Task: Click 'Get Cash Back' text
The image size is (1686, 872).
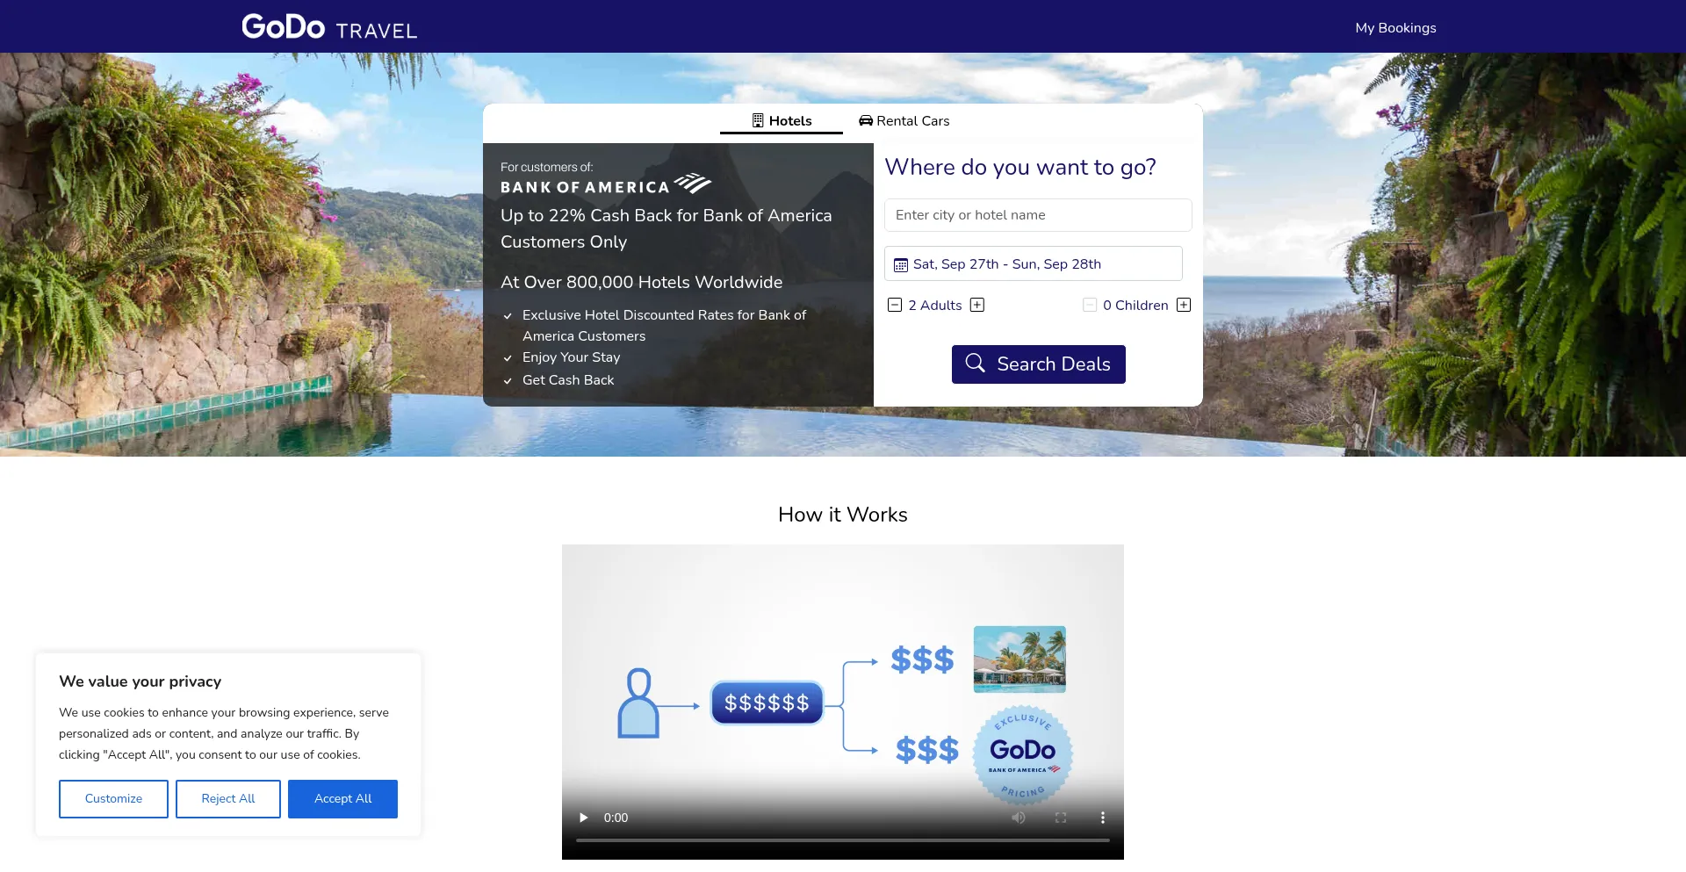Action: pos(568,380)
